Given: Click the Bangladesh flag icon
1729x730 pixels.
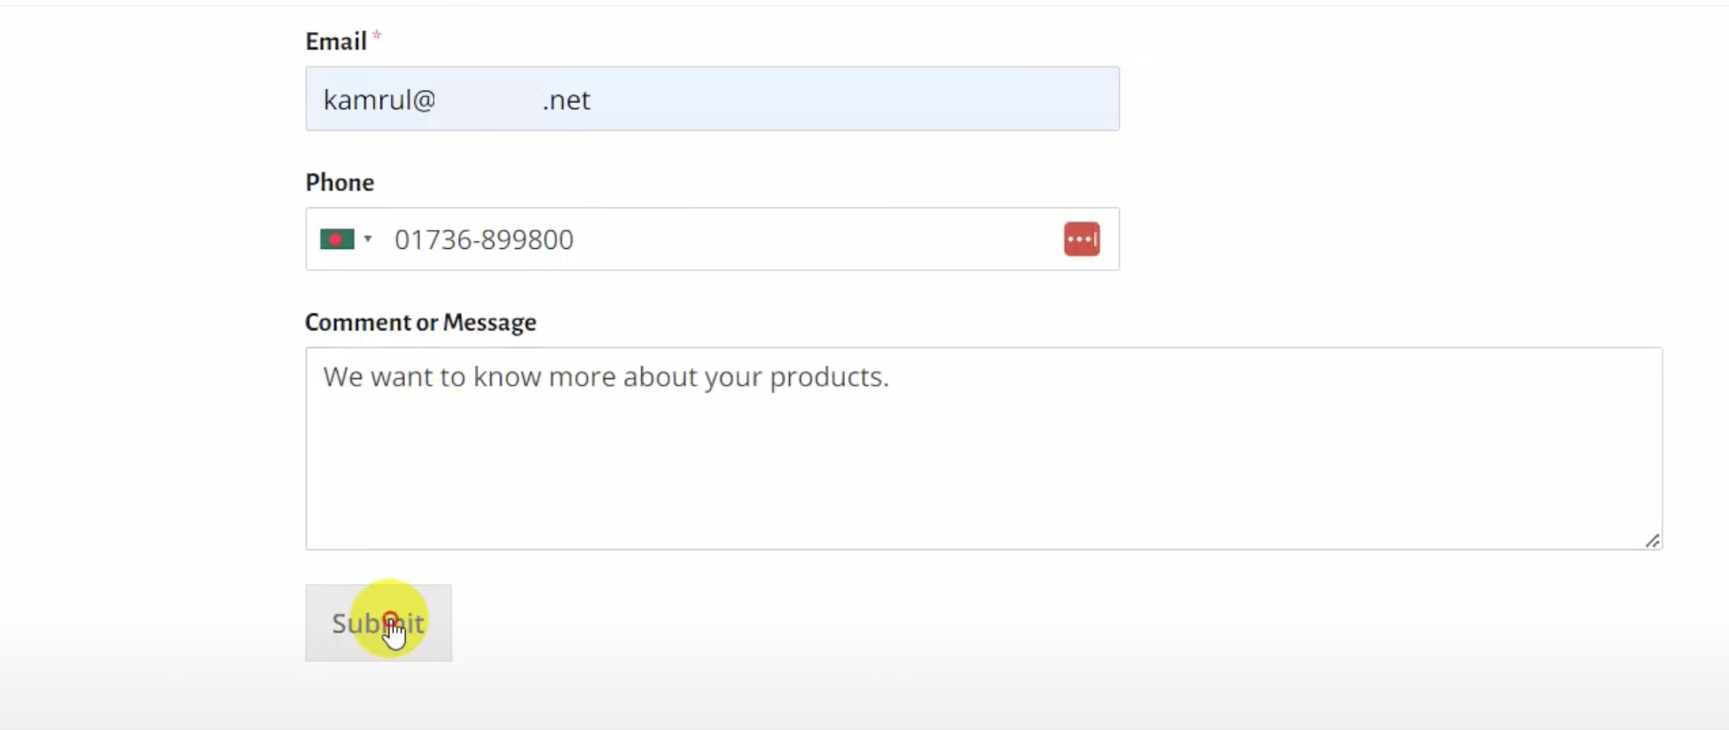Looking at the screenshot, I should (337, 239).
